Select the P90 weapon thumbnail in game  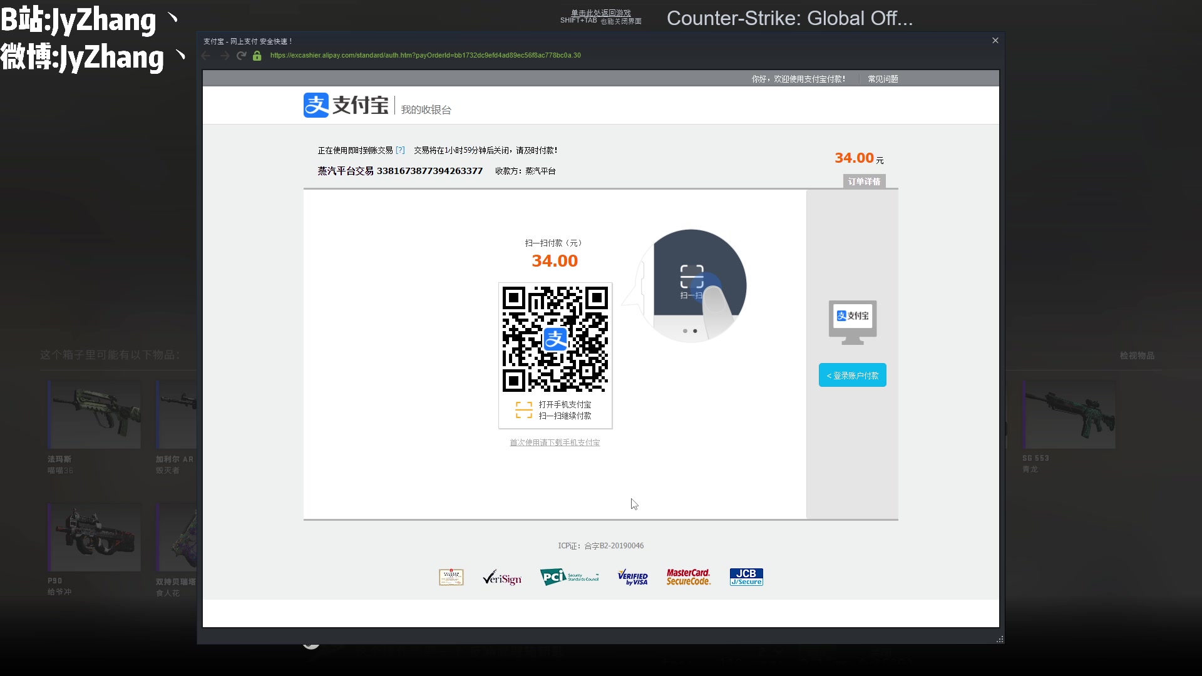94,537
